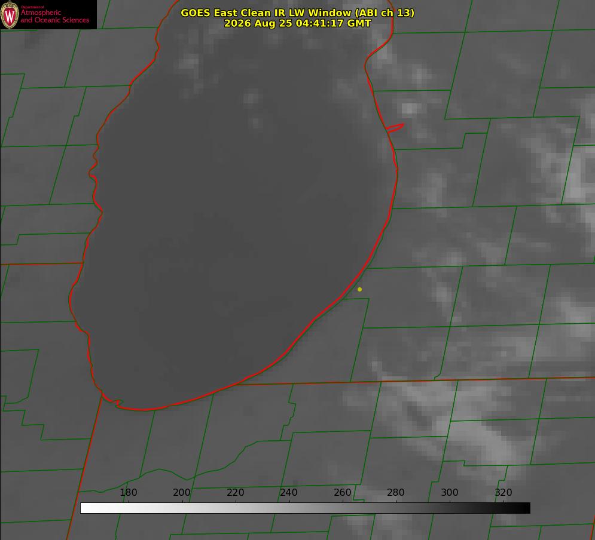595x540 pixels.
Task: Click the UW crest logo icon
Action: 10,14
